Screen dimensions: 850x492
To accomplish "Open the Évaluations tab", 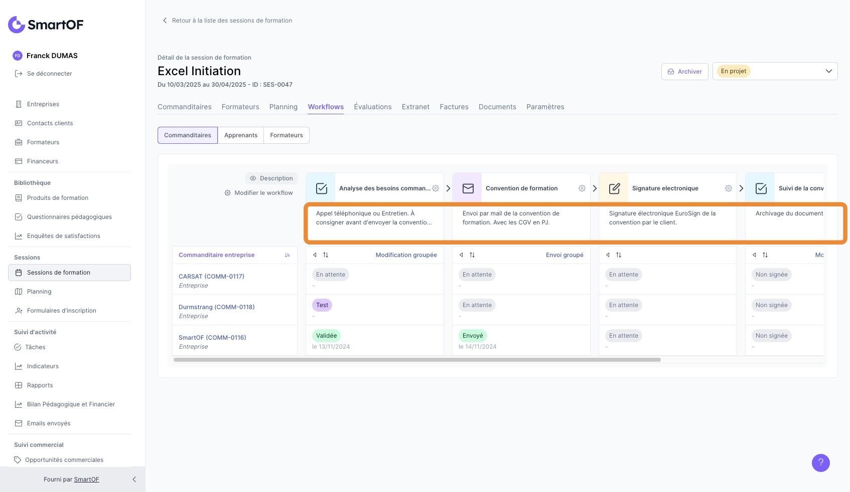I will 372,107.
